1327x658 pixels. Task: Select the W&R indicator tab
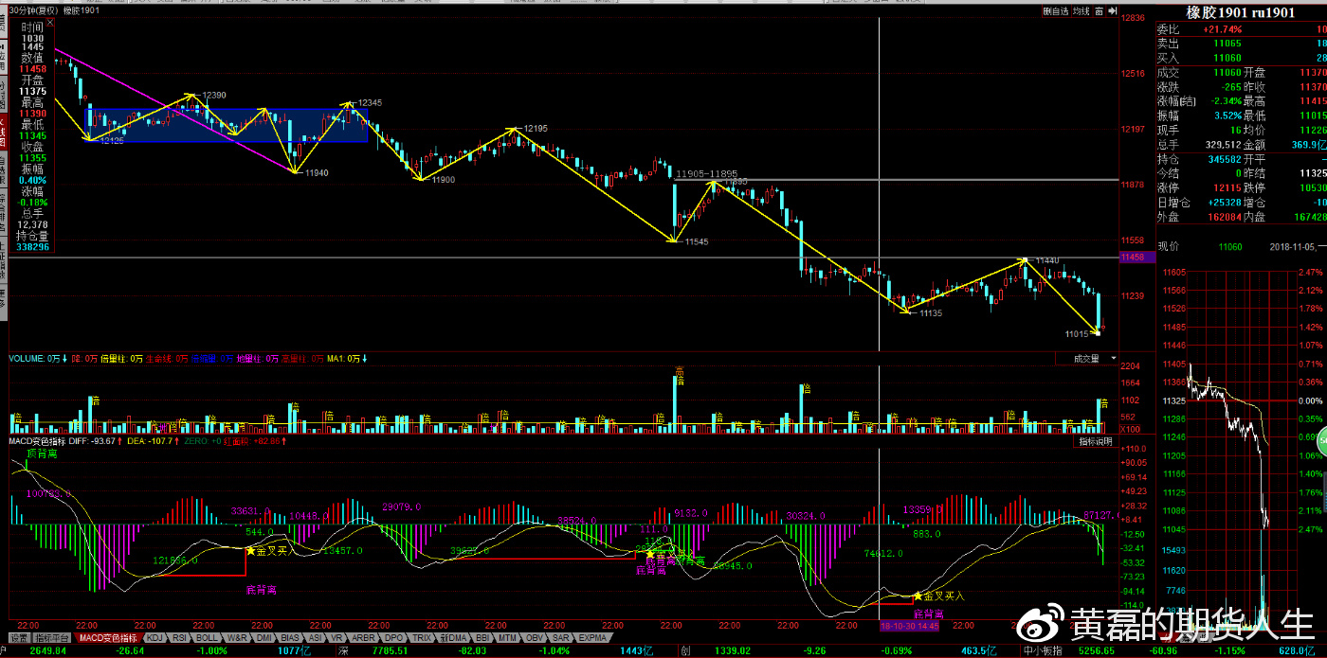click(237, 638)
